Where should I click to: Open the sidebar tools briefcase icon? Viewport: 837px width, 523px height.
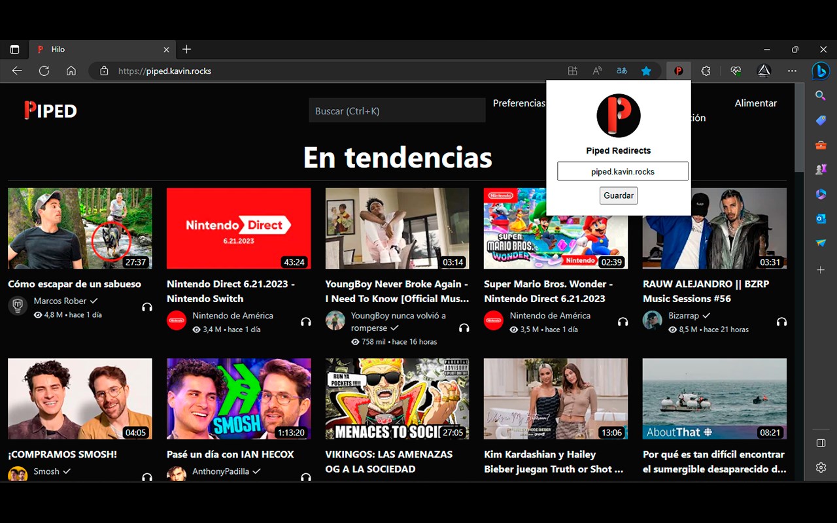(x=821, y=145)
